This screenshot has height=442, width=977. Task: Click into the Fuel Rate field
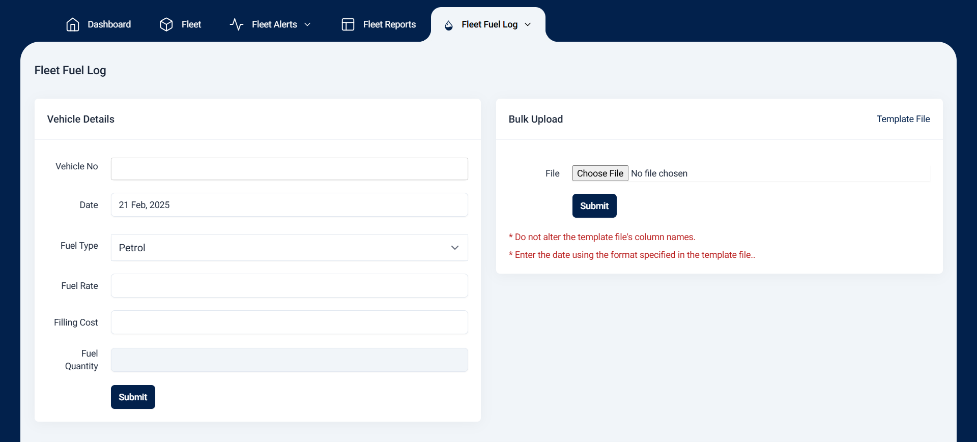289,286
